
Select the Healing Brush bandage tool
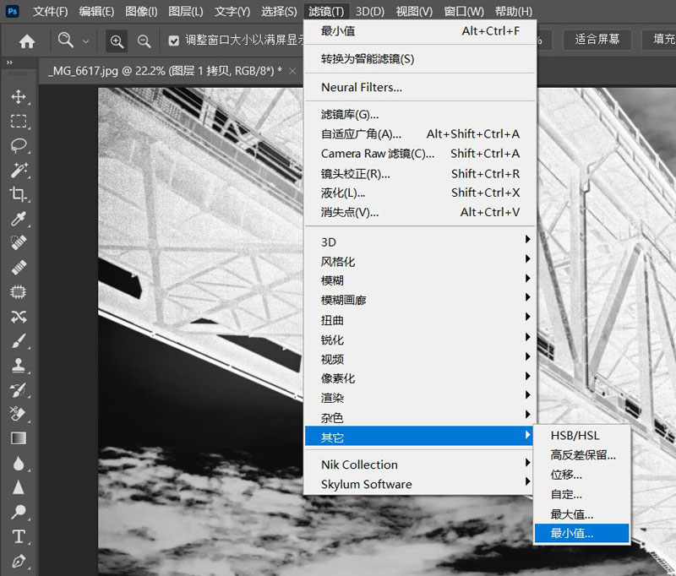(x=19, y=268)
